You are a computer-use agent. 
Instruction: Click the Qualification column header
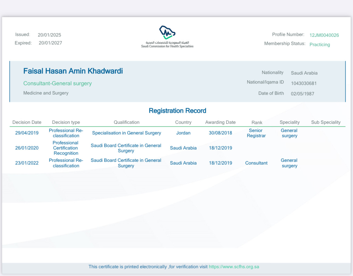tap(126, 122)
